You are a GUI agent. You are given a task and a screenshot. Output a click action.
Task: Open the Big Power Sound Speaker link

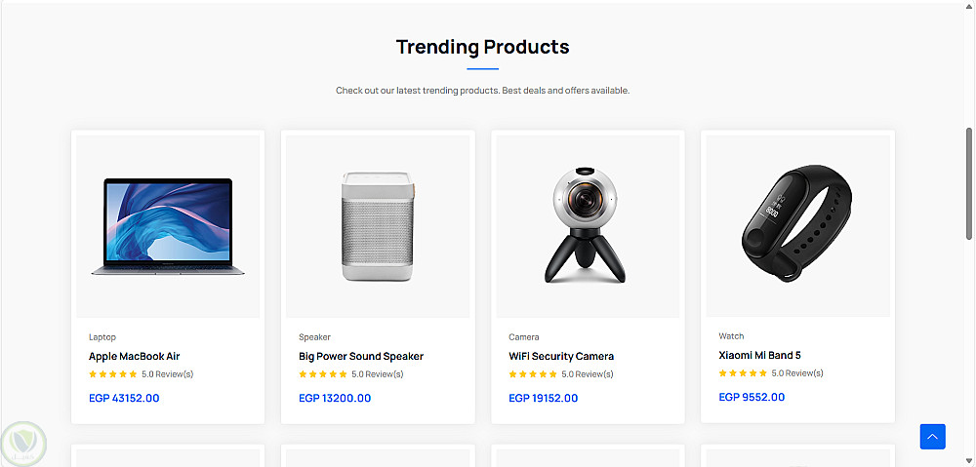coord(361,357)
